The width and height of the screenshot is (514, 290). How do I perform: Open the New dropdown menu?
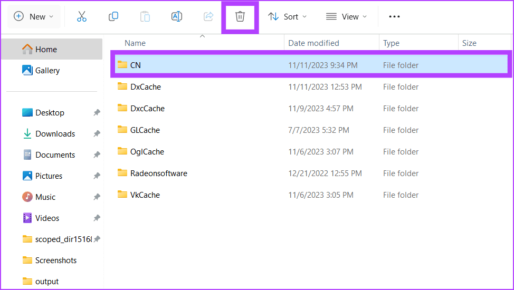34,16
